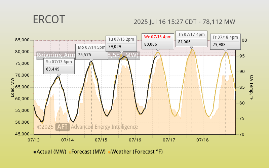Screen dimensions: 269x168
Task: Click the OA Temp, °F axis title
Action: click(x=252, y=87)
